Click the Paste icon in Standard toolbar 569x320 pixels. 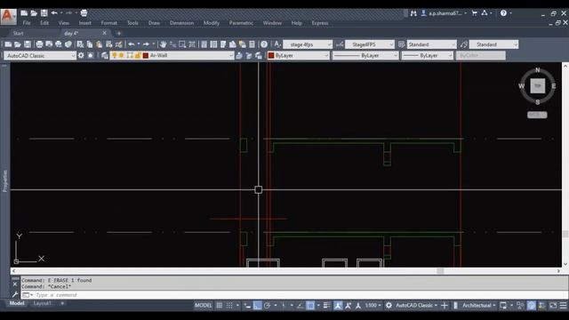click(x=99, y=44)
